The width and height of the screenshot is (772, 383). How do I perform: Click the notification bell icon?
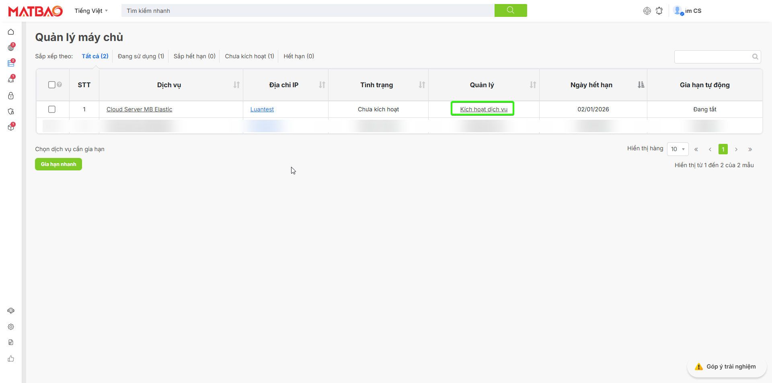[x=659, y=11]
